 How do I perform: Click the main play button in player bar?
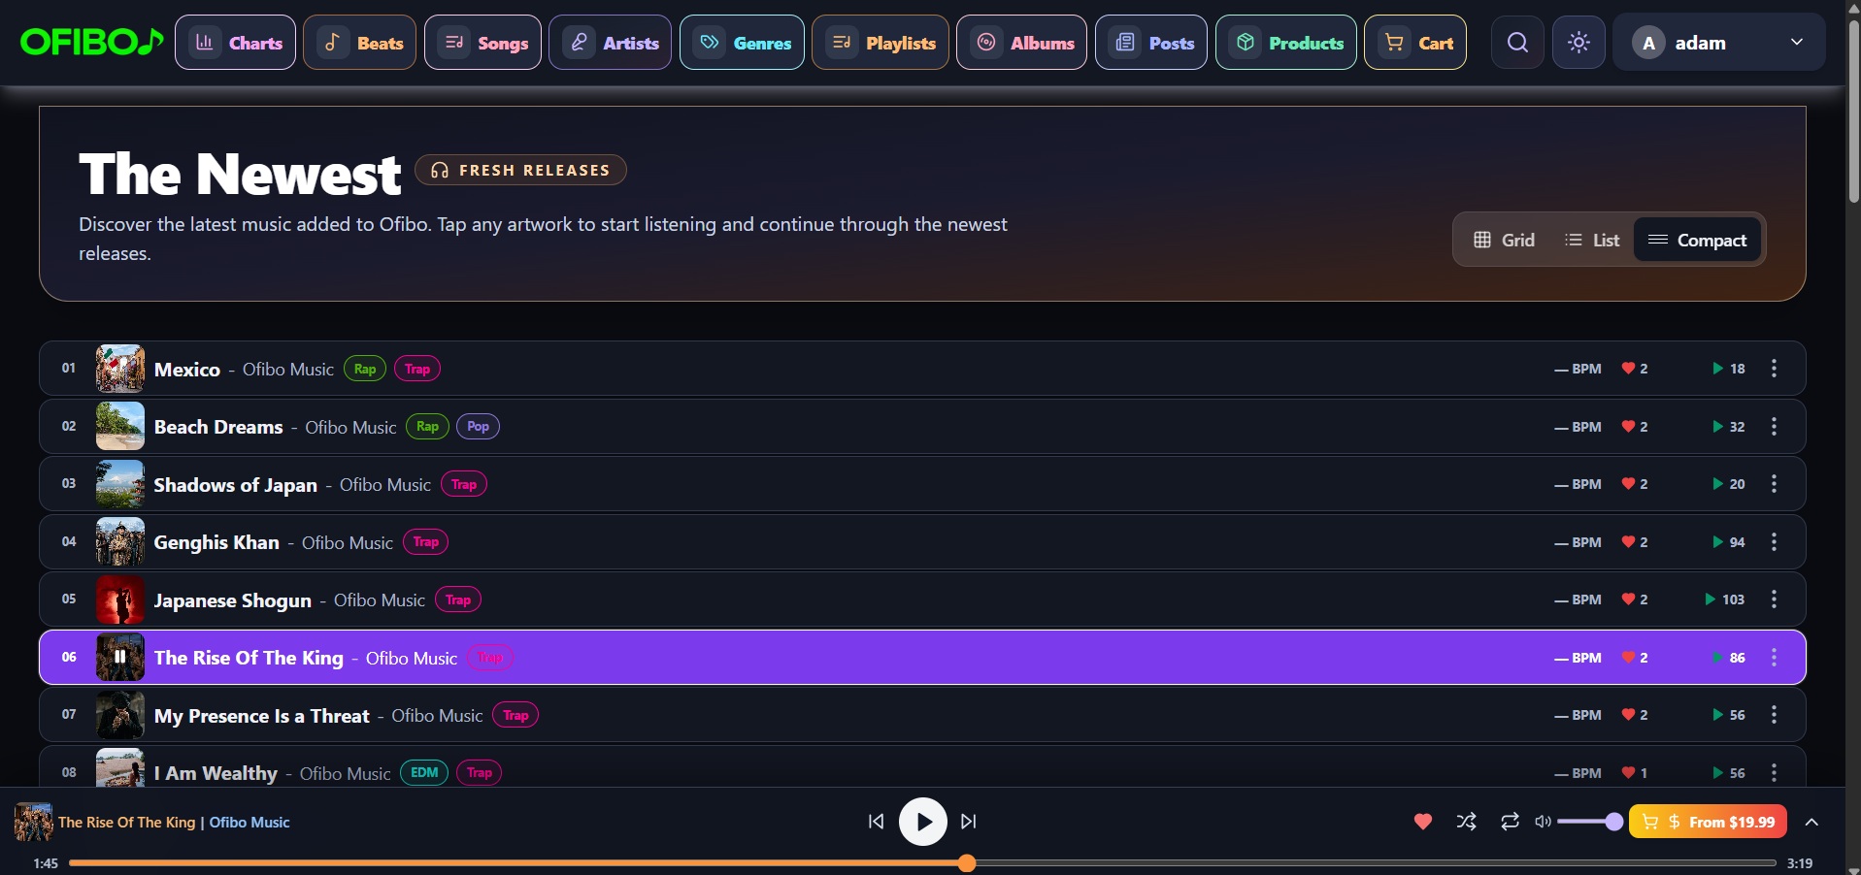(x=923, y=822)
